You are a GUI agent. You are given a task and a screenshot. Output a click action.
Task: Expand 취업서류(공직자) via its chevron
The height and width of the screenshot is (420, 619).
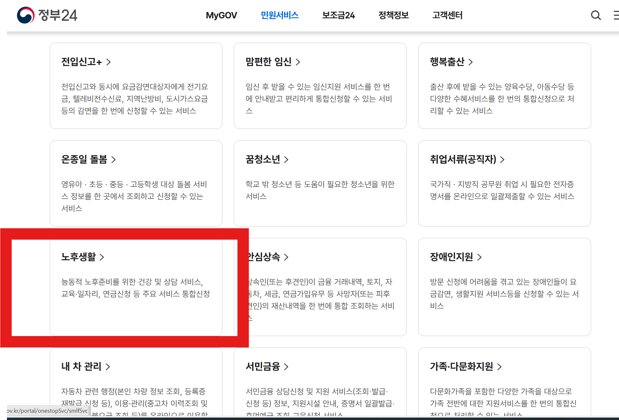[502, 160]
